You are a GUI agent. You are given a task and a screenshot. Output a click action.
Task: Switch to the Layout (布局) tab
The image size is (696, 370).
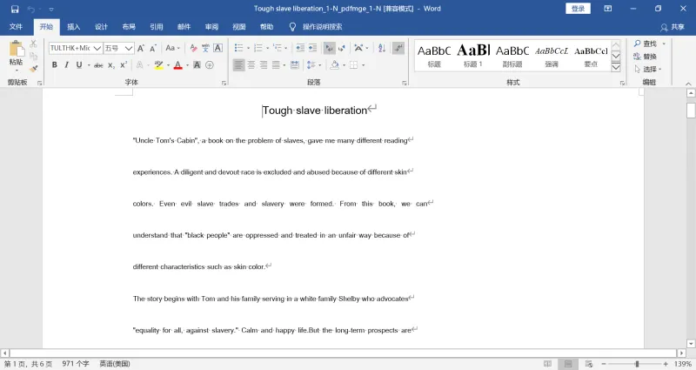[129, 27]
